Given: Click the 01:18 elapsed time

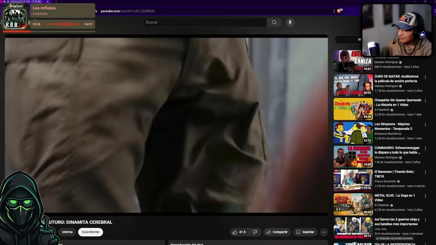Looking at the screenshot, I should click(x=36, y=24).
